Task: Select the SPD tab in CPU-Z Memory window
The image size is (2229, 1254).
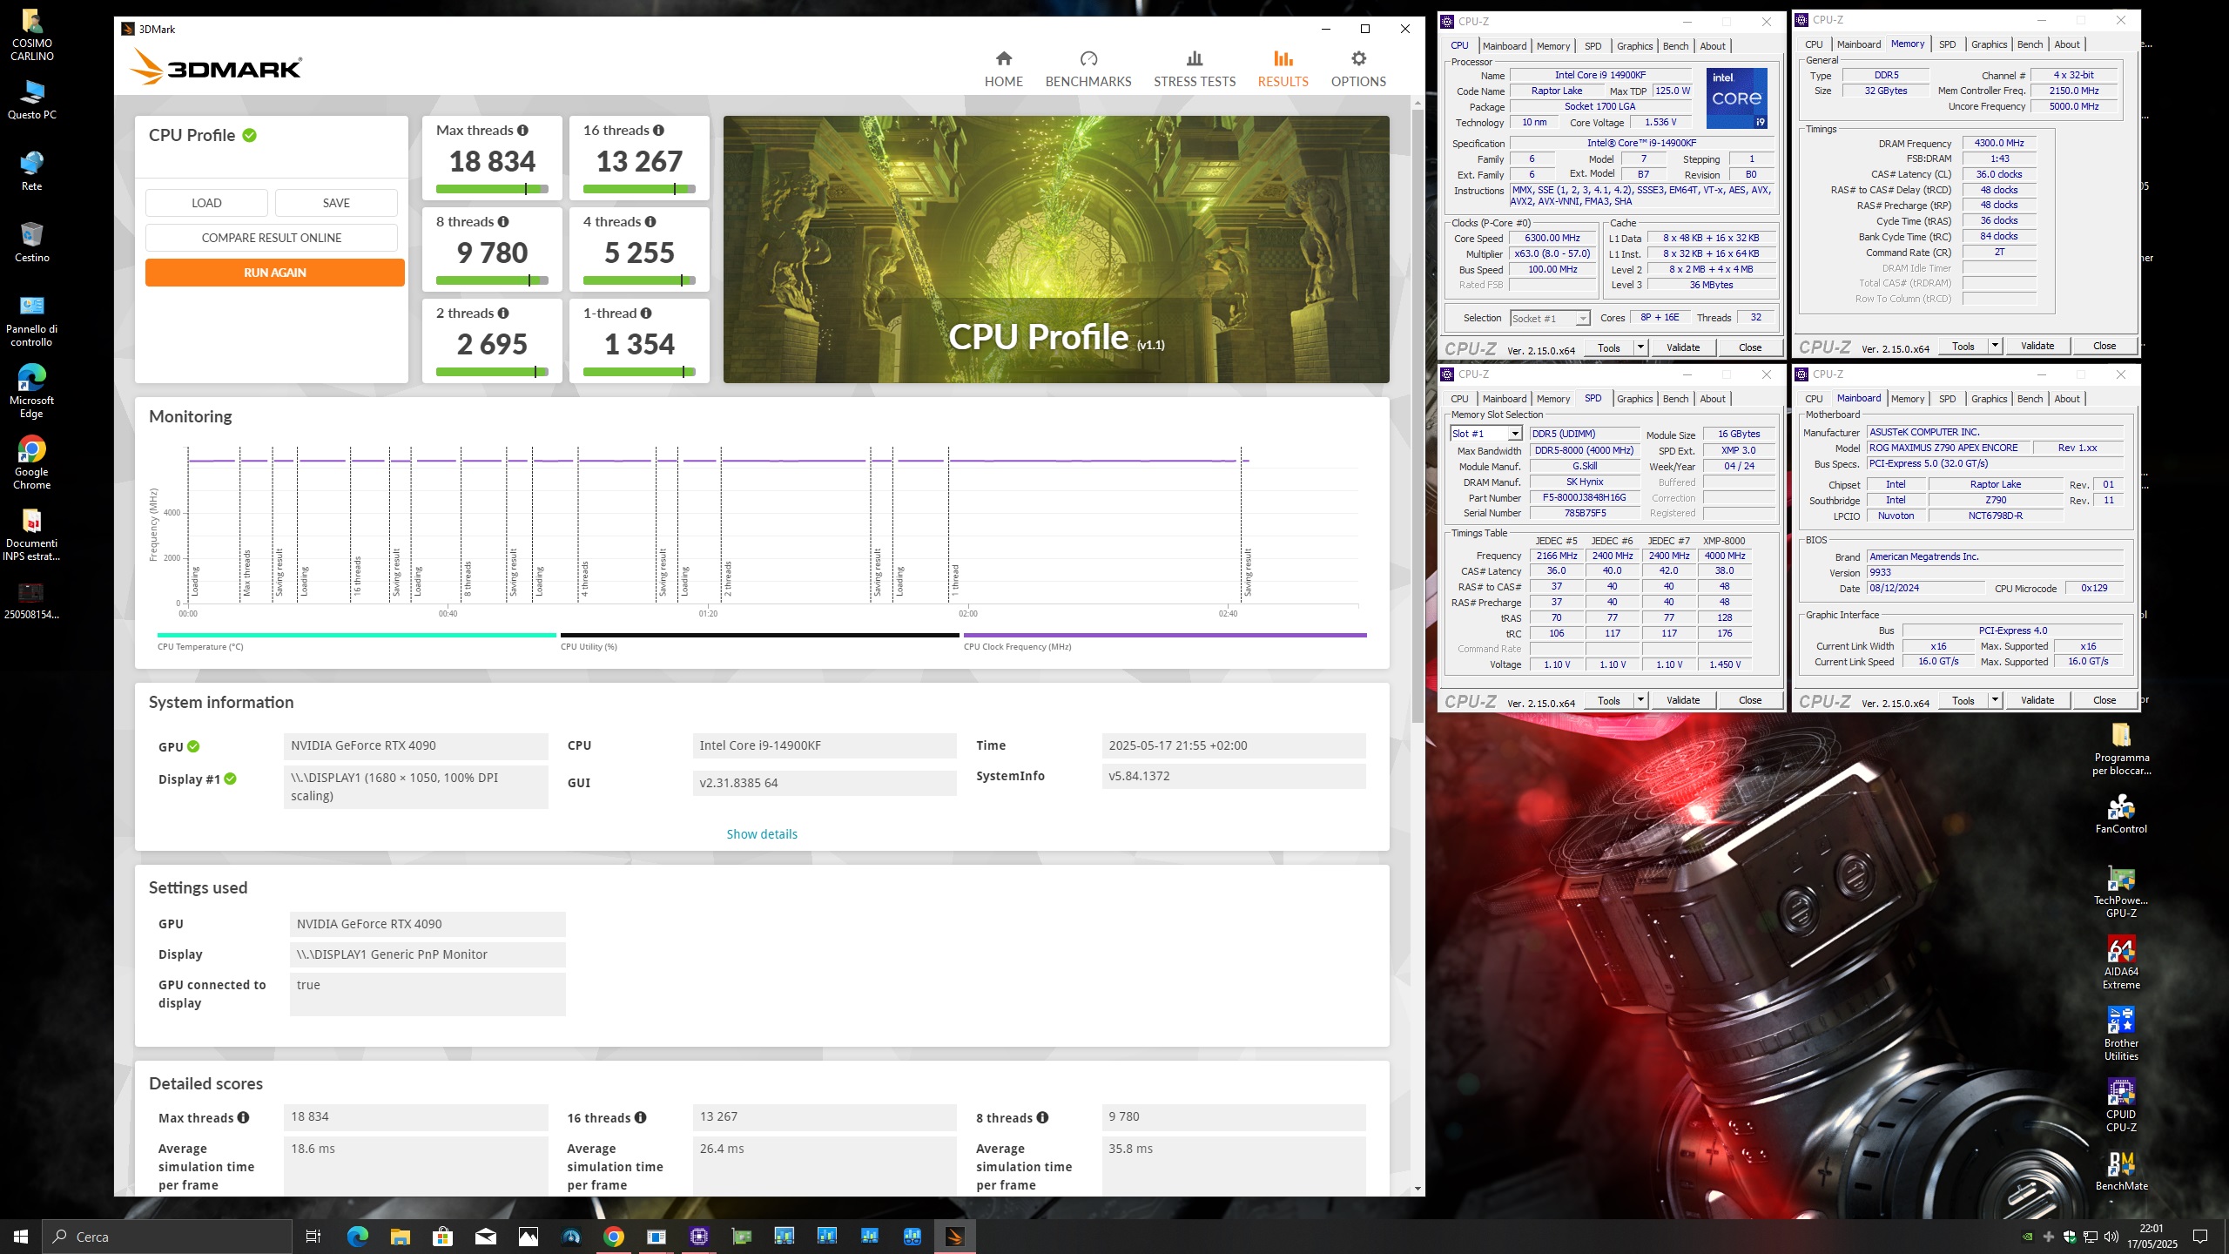Action: tap(1948, 44)
